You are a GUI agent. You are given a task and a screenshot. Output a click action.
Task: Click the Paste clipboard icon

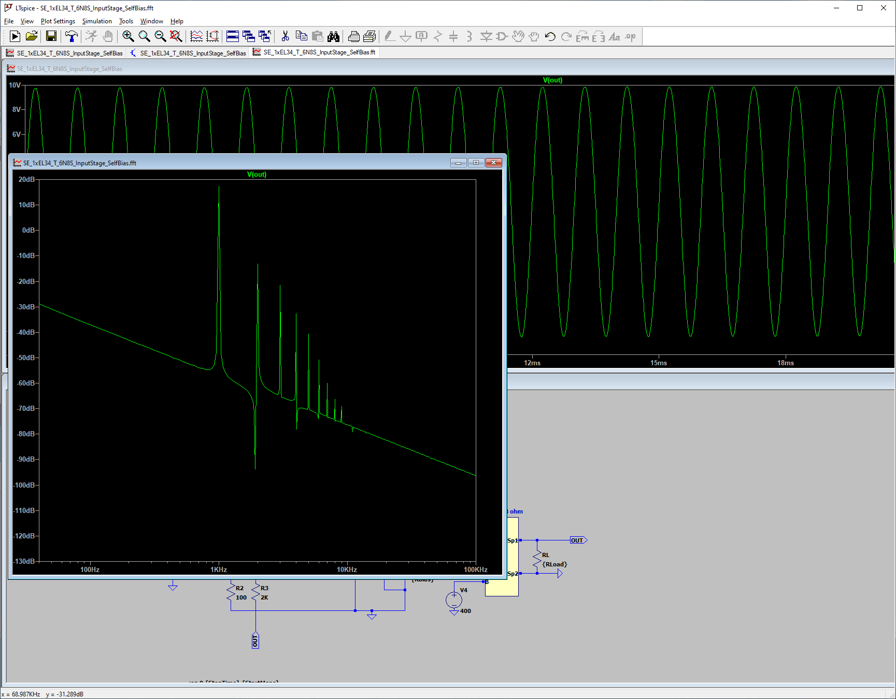(317, 36)
